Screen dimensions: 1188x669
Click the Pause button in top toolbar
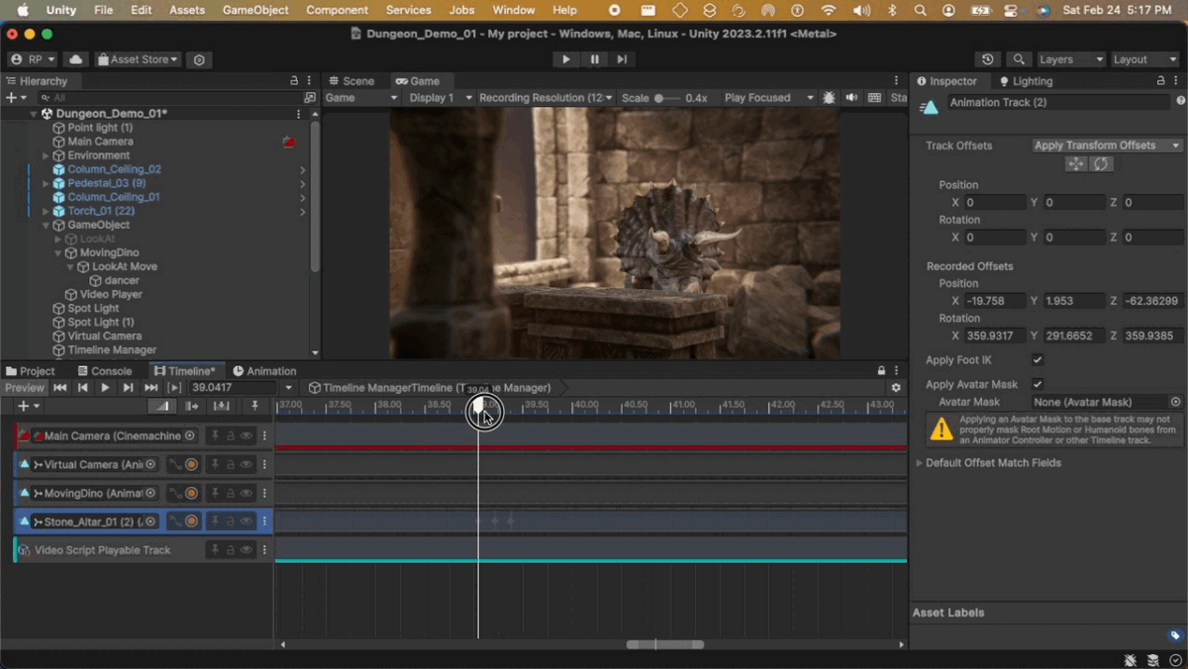[594, 59]
